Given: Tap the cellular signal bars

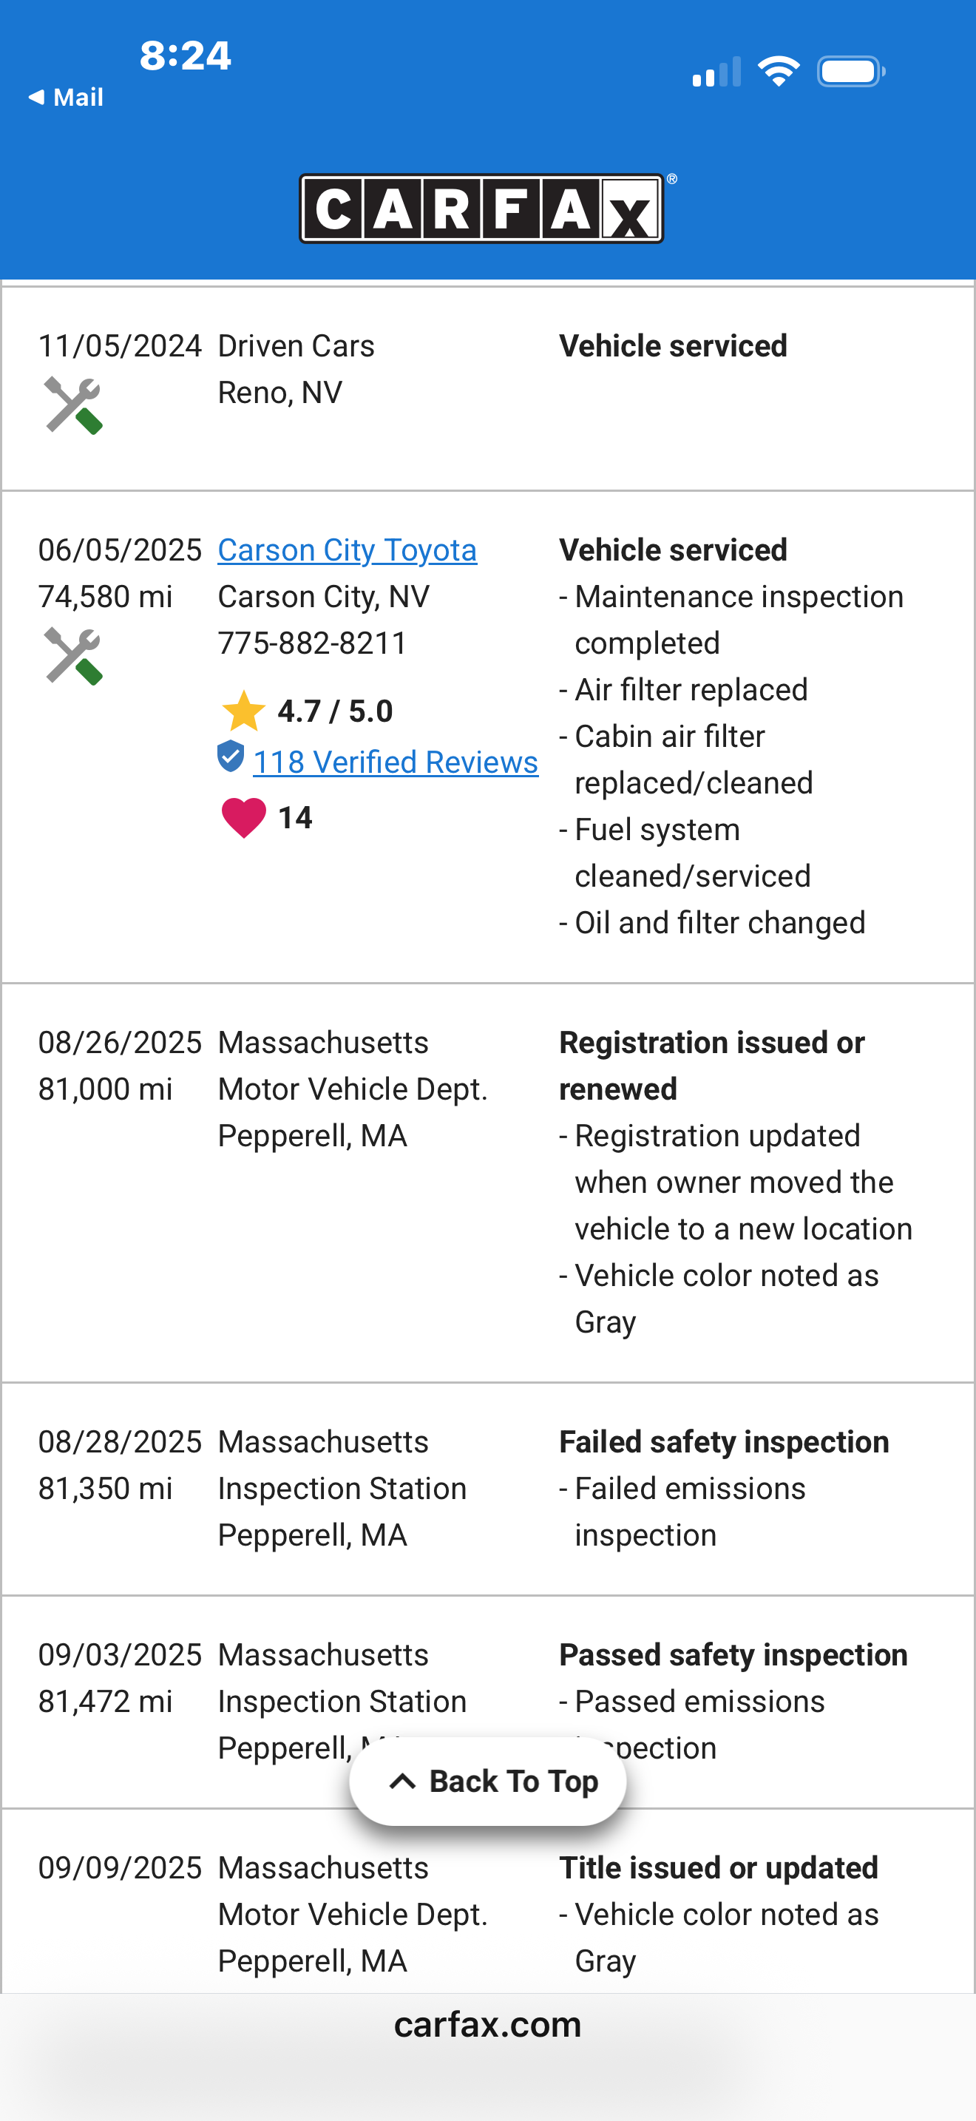Looking at the screenshot, I should click(716, 72).
